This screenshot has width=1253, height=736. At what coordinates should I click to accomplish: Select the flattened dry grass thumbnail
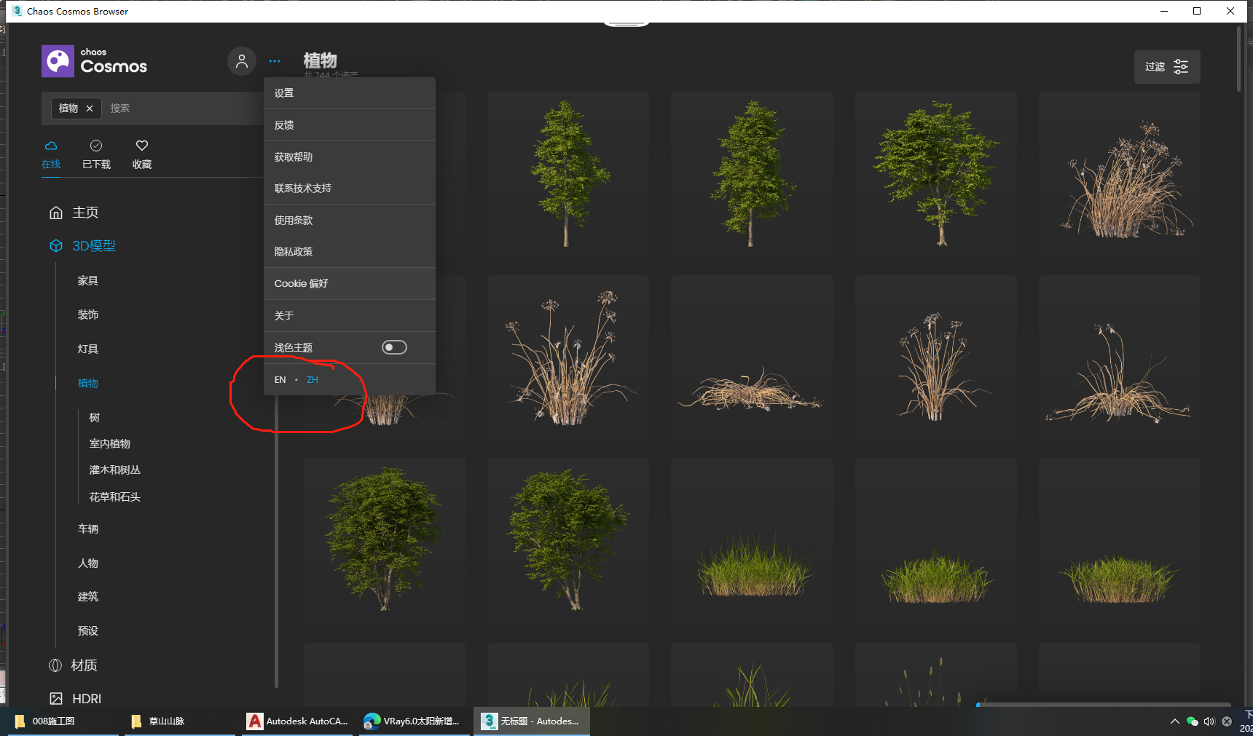pyautogui.click(x=752, y=356)
